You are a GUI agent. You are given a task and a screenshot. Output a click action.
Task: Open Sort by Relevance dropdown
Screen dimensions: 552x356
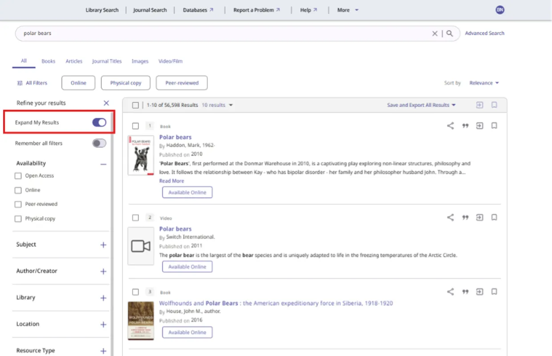pyautogui.click(x=484, y=83)
